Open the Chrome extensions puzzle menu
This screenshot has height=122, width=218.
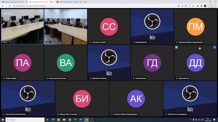(x=198, y=6)
